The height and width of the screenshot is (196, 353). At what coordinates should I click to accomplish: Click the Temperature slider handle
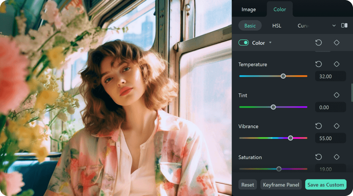click(x=283, y=76)
